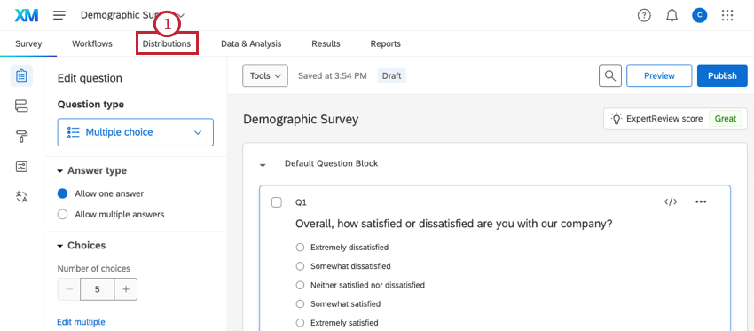Open the account avatar menu

(x=700, y=15)
